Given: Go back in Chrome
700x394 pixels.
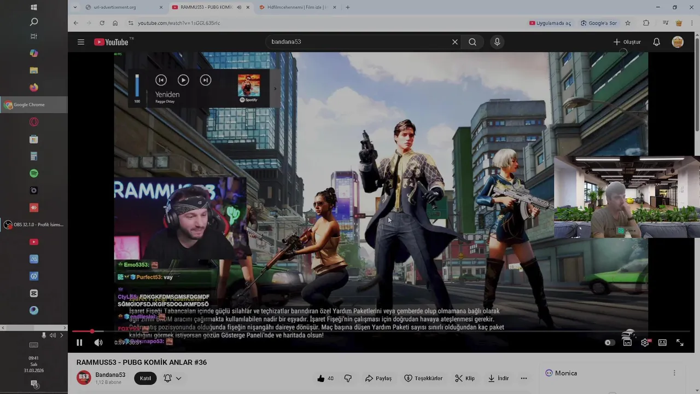Looking at the screenshot, I should (x=75, y=23).
